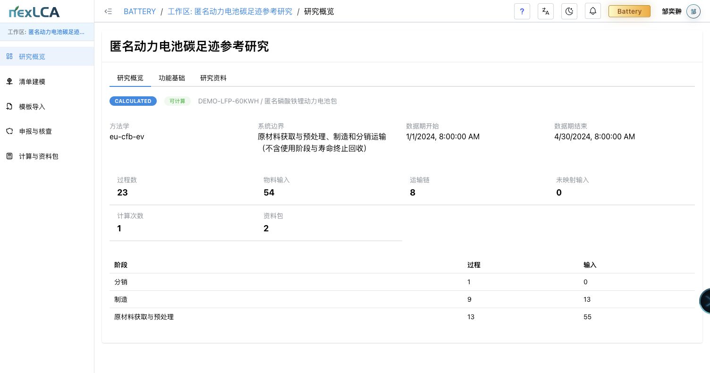Click the 可计算 tag

[x=177, y=101]
